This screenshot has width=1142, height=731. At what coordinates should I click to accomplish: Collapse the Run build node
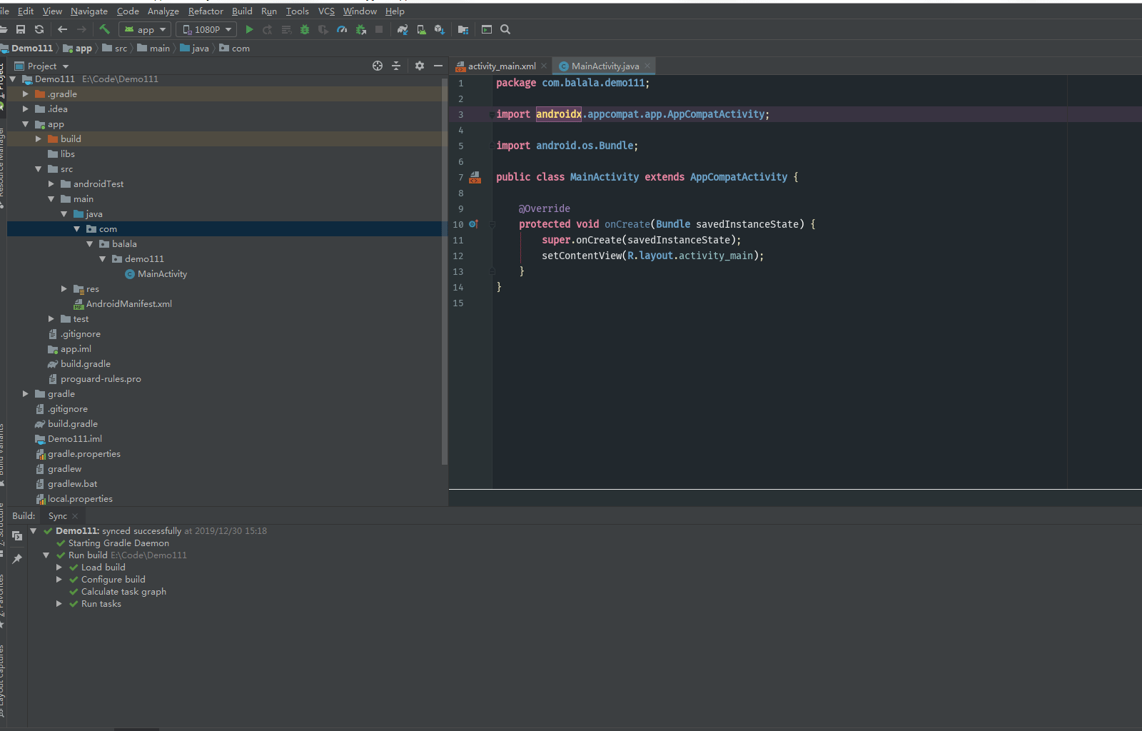(46, 555)
